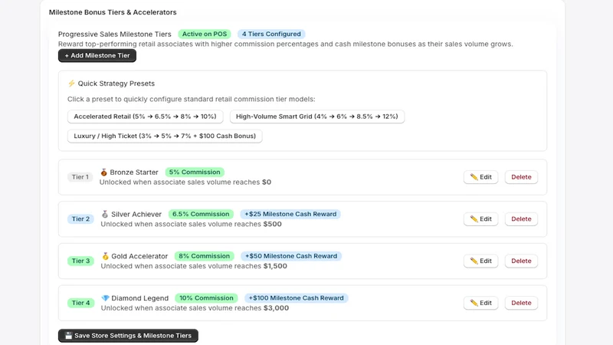Click the Tier 2 badge
This screenshot has height=345, width=613.
(80, 219)
